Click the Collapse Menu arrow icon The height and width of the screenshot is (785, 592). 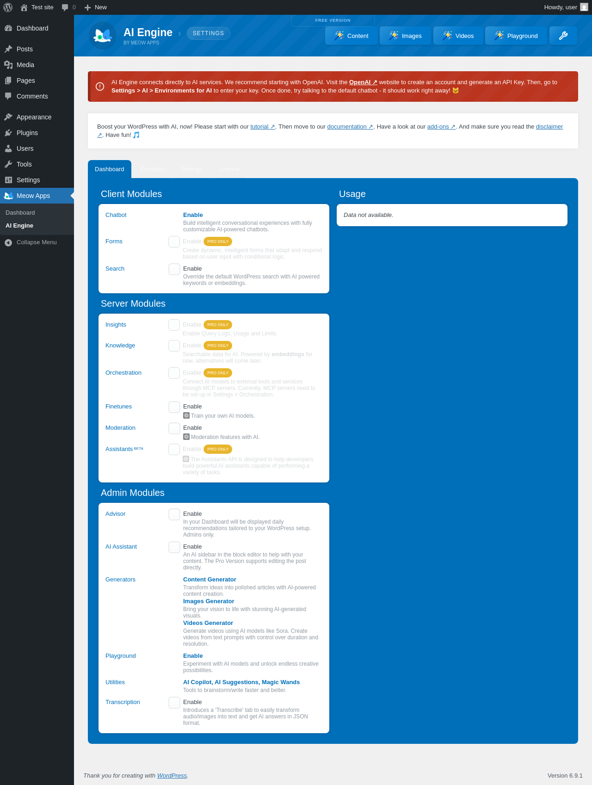coord(8,242)
